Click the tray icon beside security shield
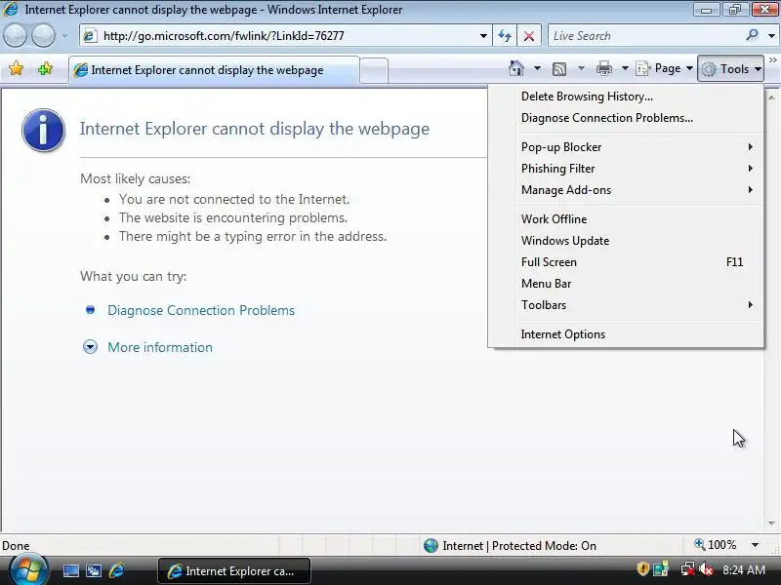 661,569
